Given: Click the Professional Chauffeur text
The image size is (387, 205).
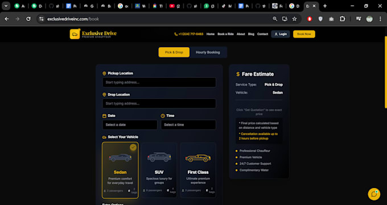Looking at the screenshot, I should pyautogui.click(x=255, y=151).
